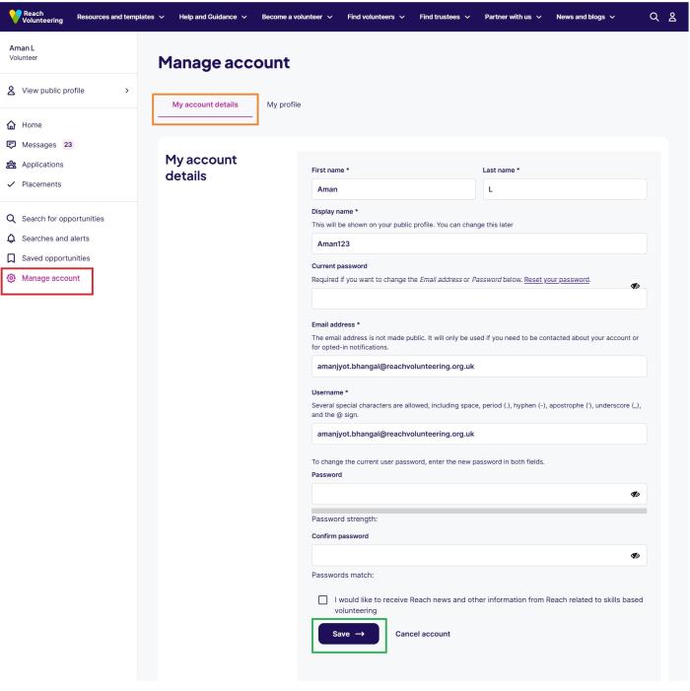
Task: Expand the Find trustees menu
Action: coord(445,17)
